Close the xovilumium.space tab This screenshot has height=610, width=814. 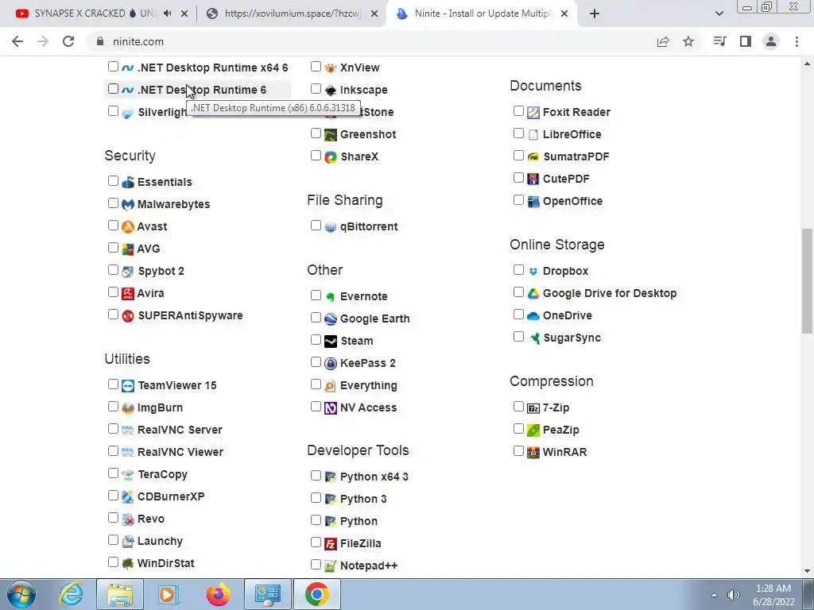point(374,14)
